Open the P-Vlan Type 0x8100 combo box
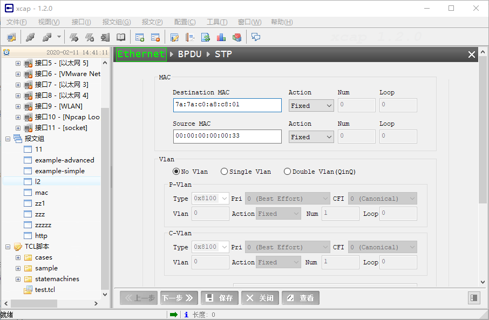This screenshot has height=320, width=489. (x=210, y=199)
